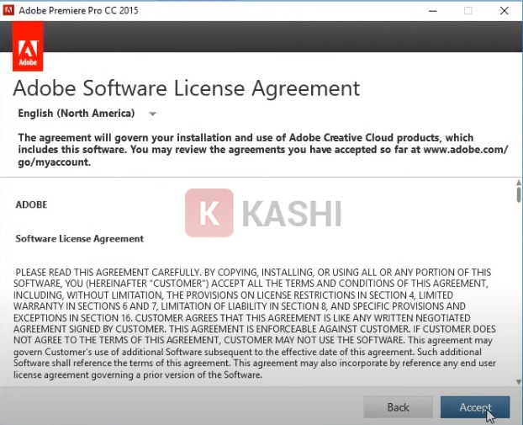Click the bold ADOBE line in agreement
Viewport: 523px width, 425px height.
32,205
